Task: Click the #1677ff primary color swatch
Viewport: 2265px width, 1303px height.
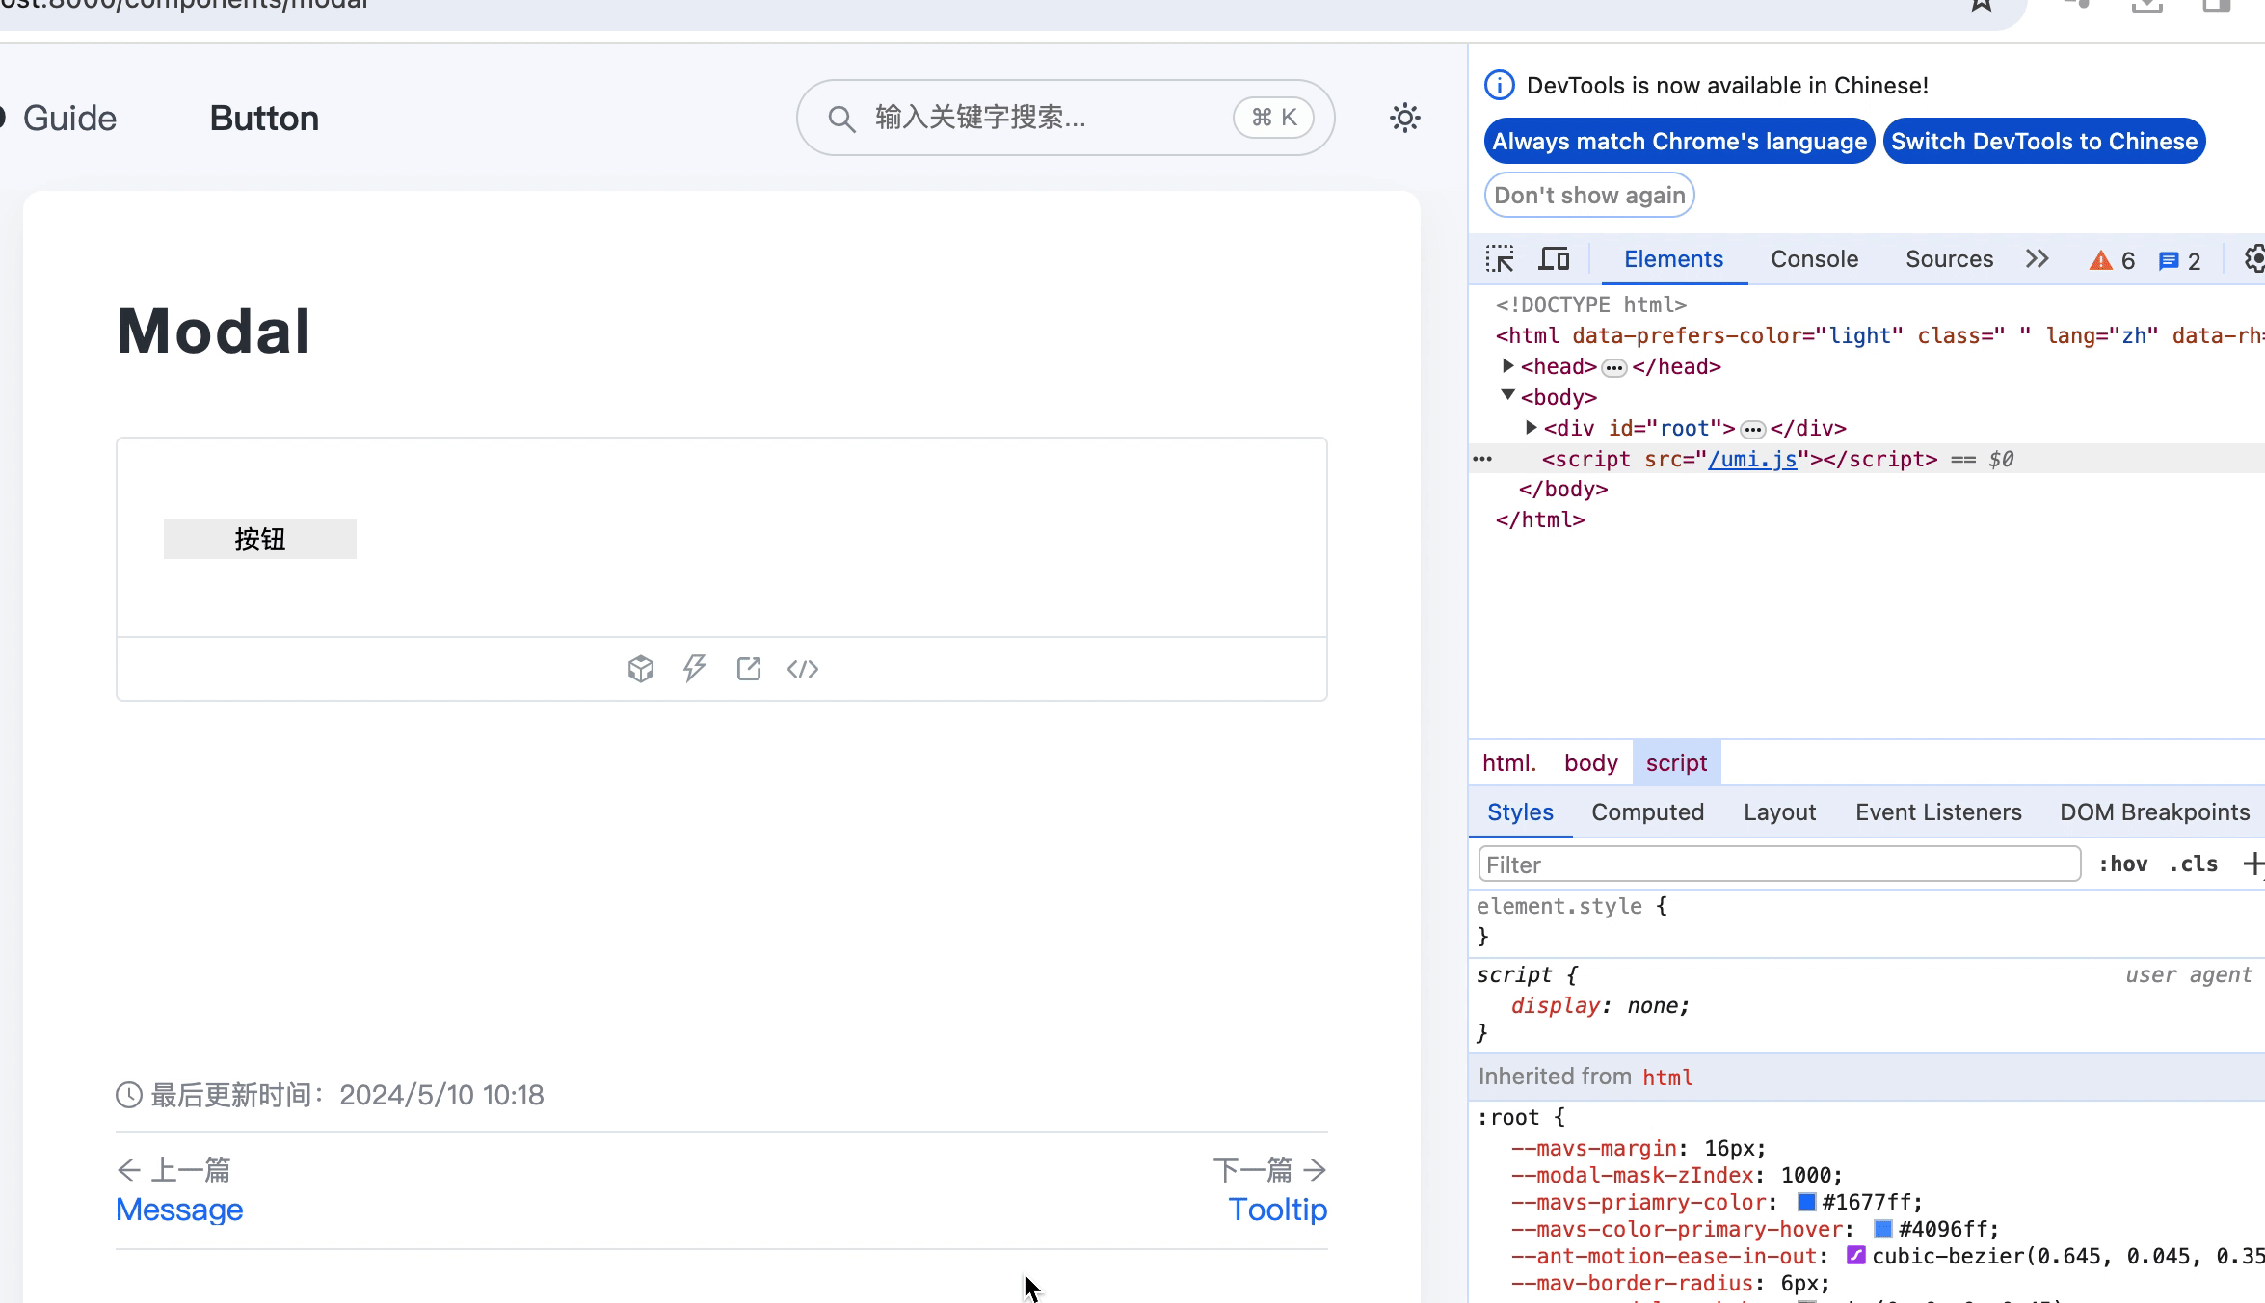Action: [x=1807, y=1202]
